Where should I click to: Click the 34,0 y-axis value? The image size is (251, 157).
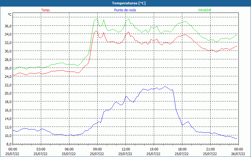point(8,34)
